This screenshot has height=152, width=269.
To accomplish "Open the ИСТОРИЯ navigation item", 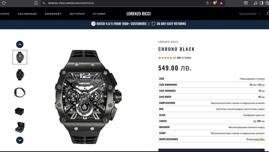I will coord(77,14).
